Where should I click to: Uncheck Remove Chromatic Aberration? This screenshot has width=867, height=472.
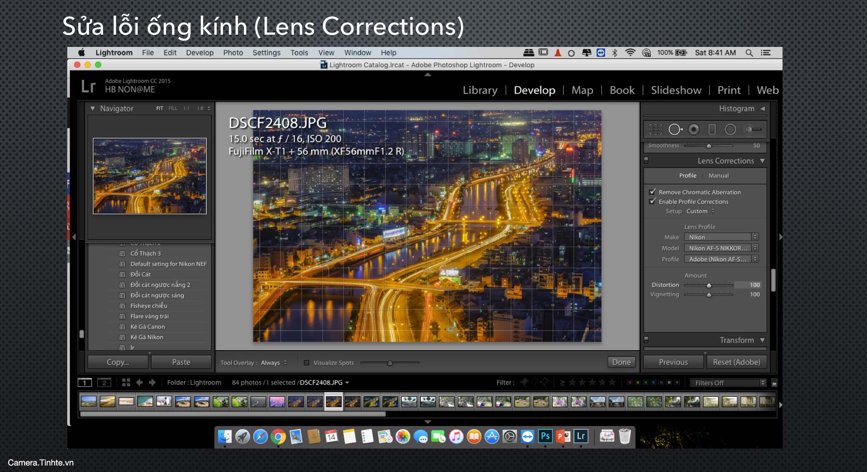[x=652, y=192]
